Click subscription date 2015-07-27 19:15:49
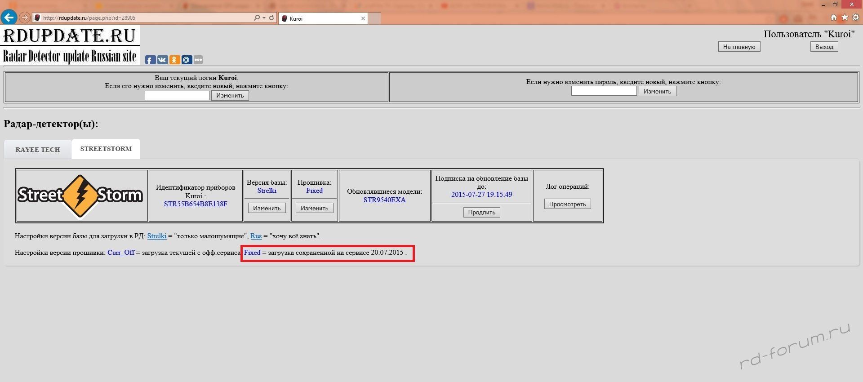Screen dimensions: 863x382 click(x=482, y=195)
